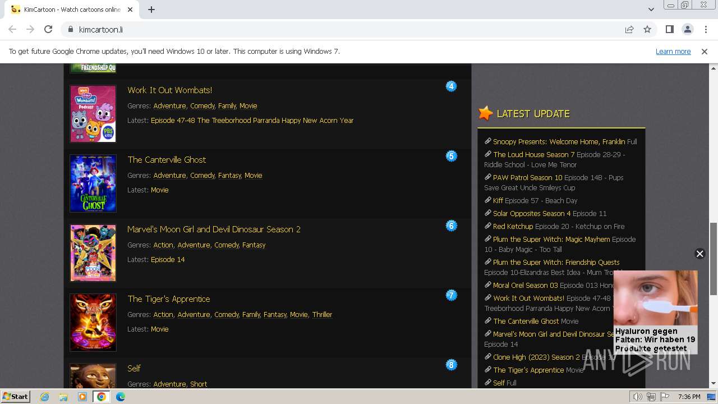Select Family genre under Work It Out Wombats
This screenshot has height=404, width=718.
(227, 105)
